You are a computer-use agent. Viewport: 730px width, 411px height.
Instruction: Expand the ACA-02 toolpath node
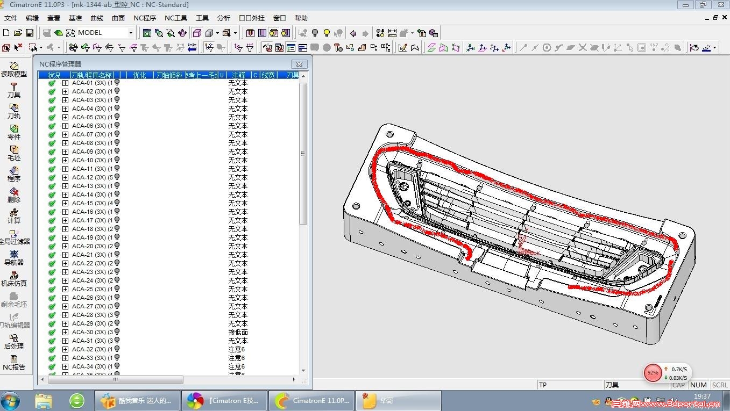point(65,92)
